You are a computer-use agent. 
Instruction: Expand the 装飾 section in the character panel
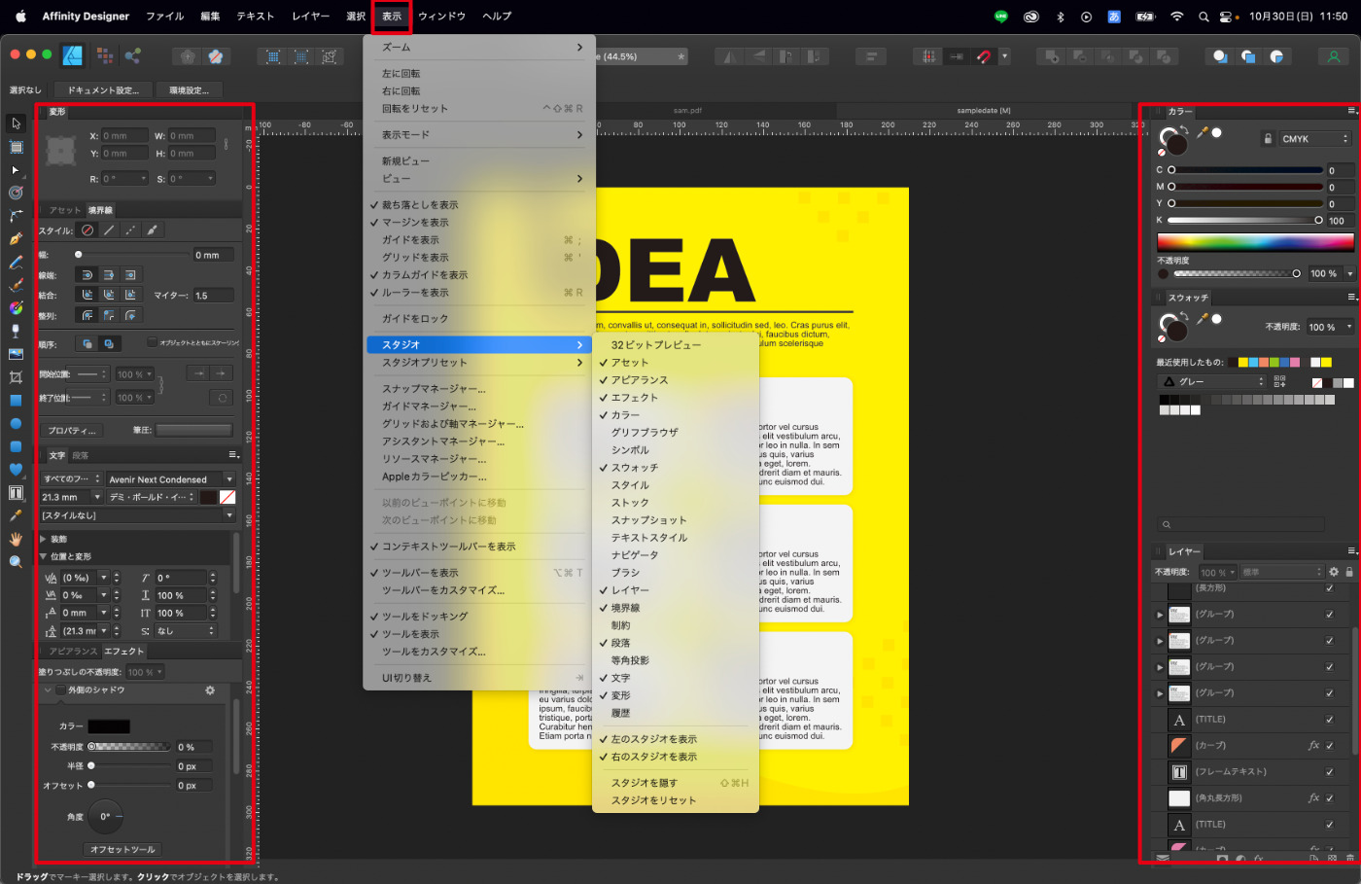(x=43, y=539)
